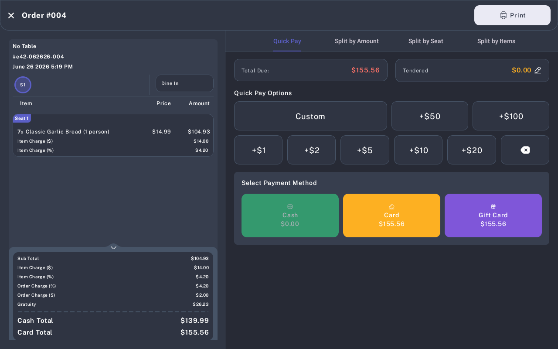This screenshot has width=558, height=349.
Task: Pay with Card $155.56
Action: [391, 216]
